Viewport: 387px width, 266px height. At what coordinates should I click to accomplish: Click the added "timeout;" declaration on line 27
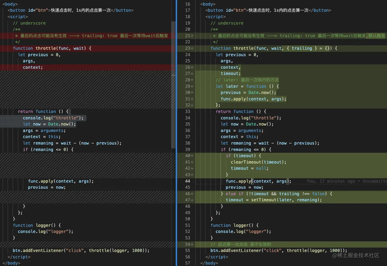[231, 73]
